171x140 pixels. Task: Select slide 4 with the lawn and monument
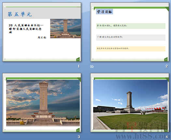click(130, 103)
